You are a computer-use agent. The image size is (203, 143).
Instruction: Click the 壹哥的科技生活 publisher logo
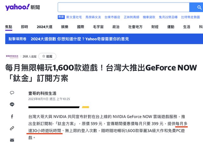tap(12, 57)
